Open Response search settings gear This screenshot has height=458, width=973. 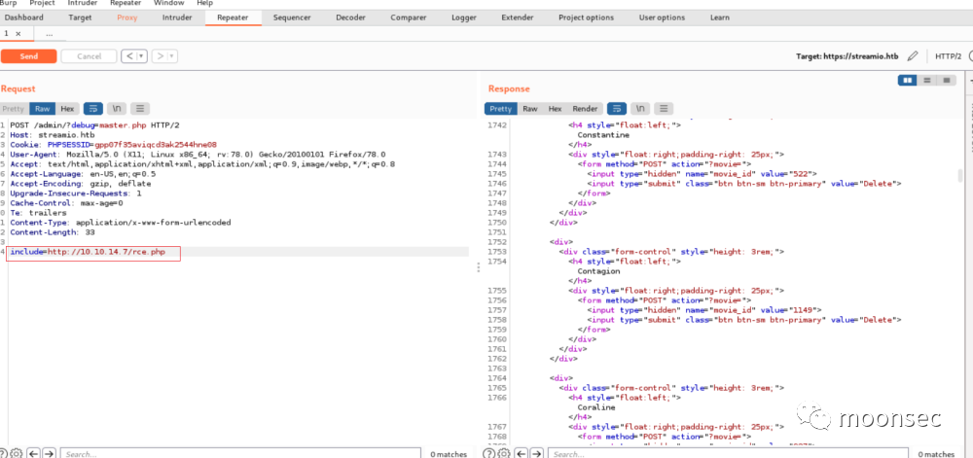click(x=503, y=454)
